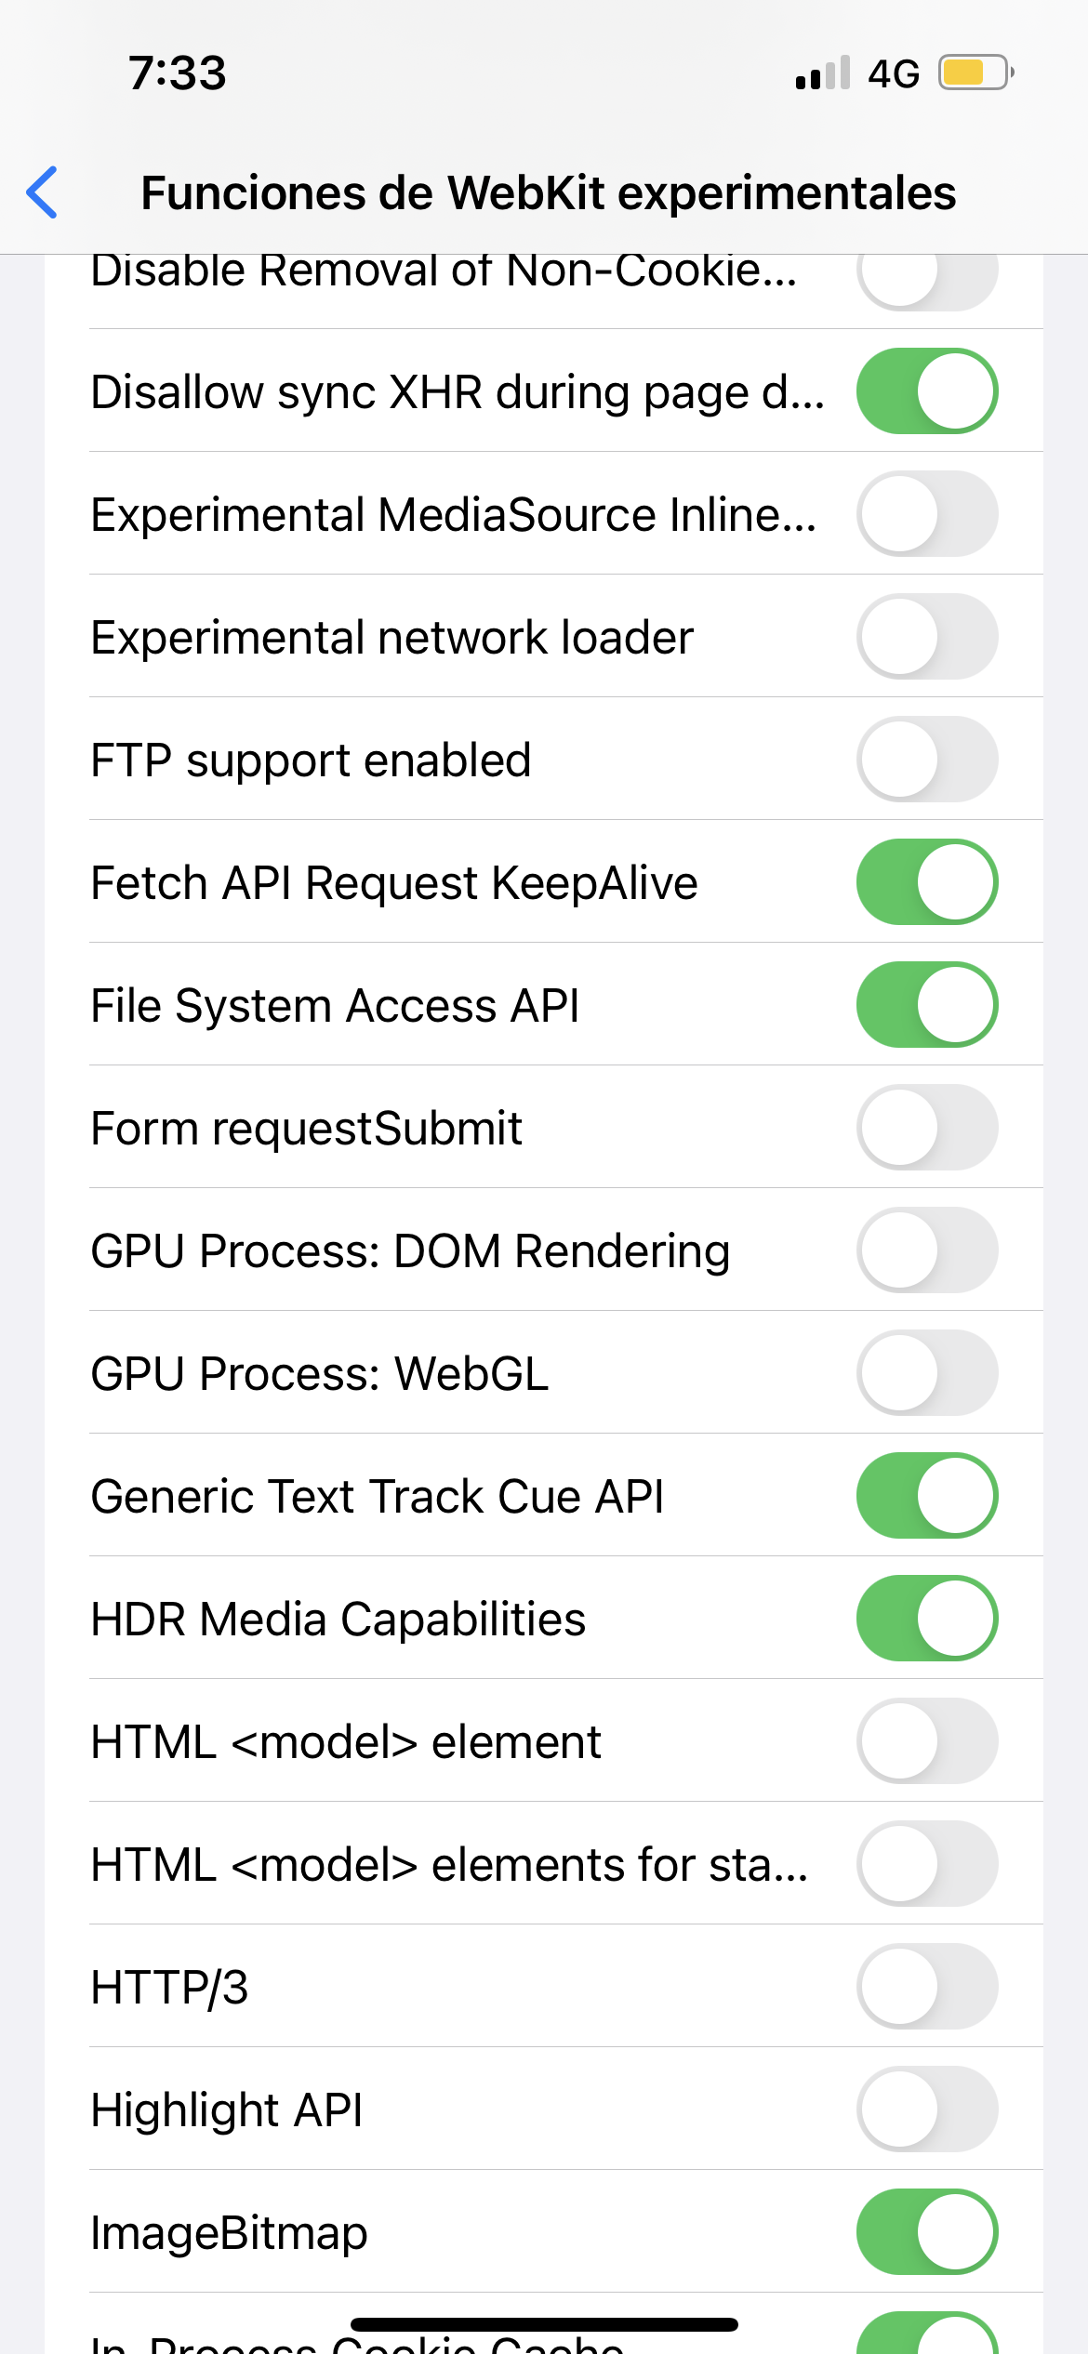Tap the home indicator bar

[544, 2324]
